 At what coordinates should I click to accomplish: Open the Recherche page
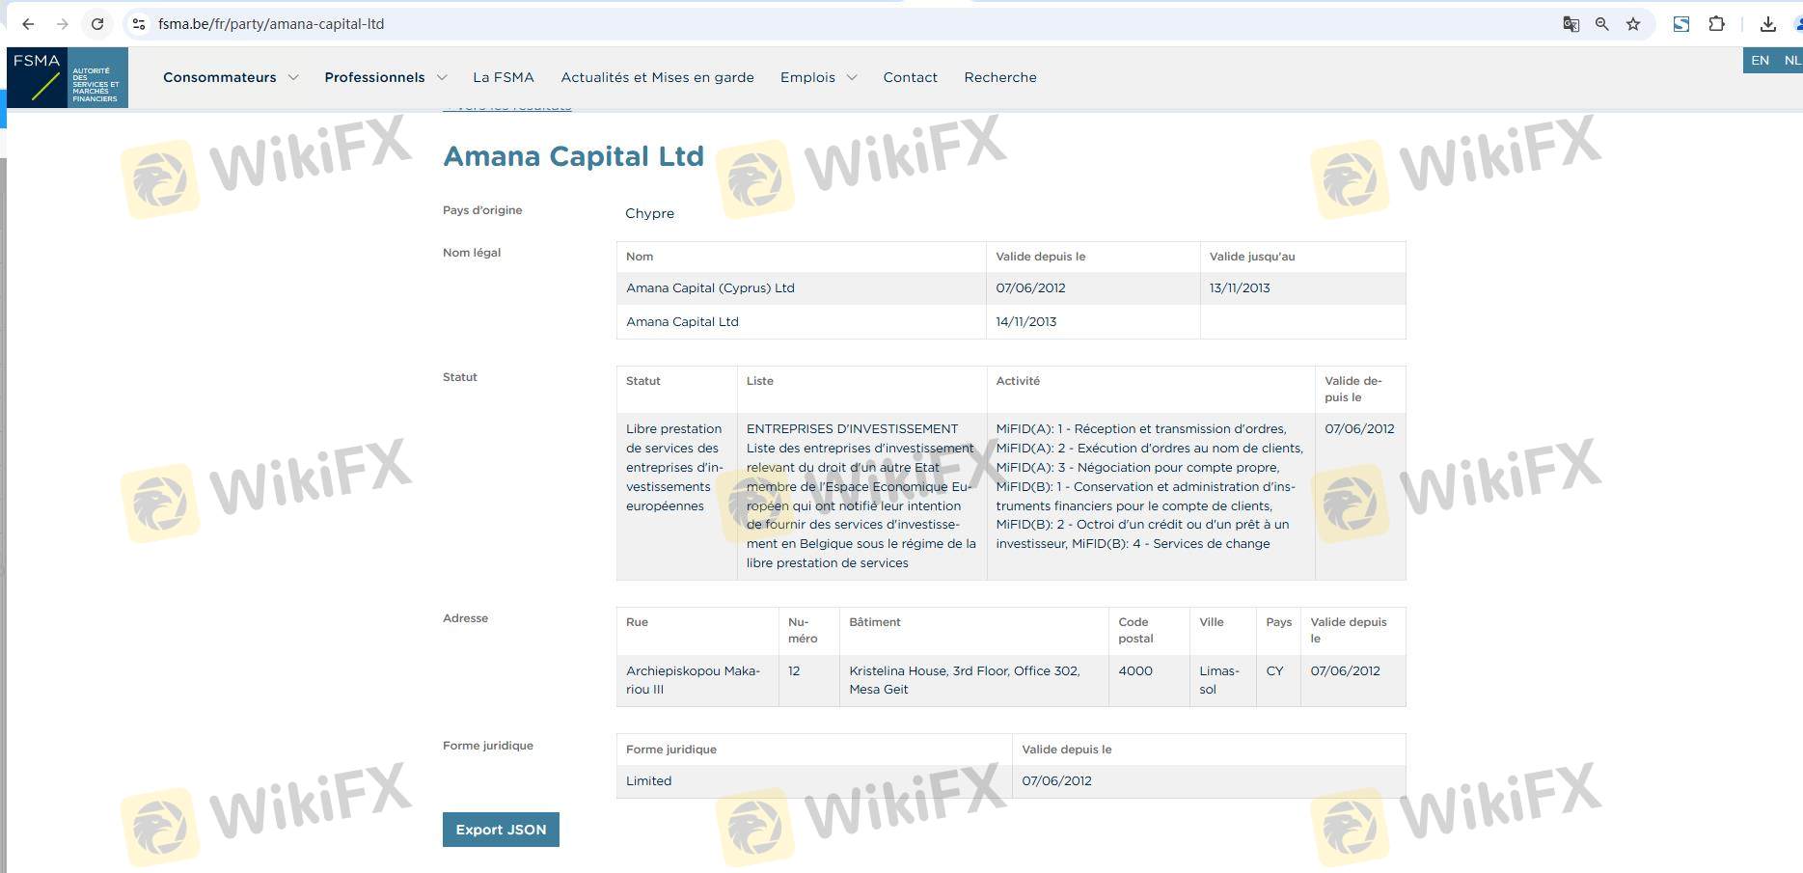(1000, 77)
